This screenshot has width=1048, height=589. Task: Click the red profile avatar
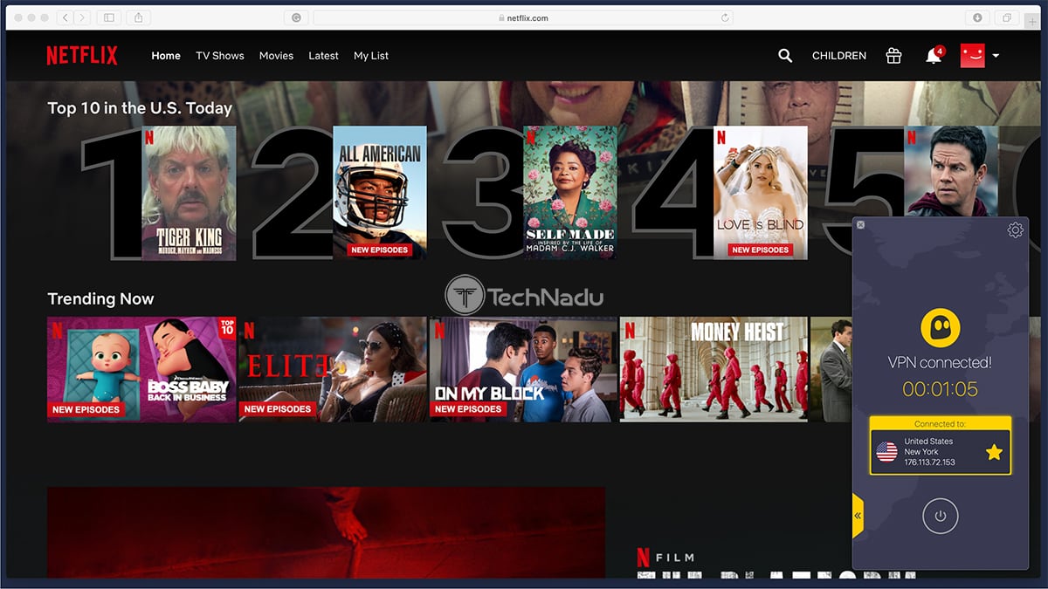point(972,55)
